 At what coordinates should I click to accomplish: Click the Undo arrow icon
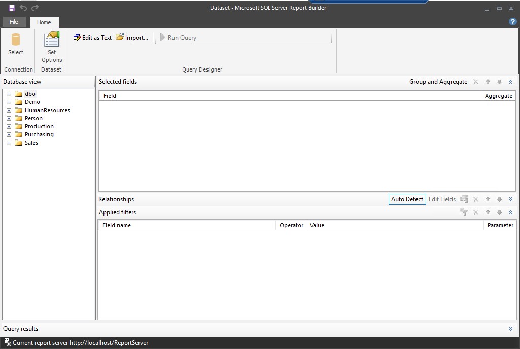[x=23, y=8]
